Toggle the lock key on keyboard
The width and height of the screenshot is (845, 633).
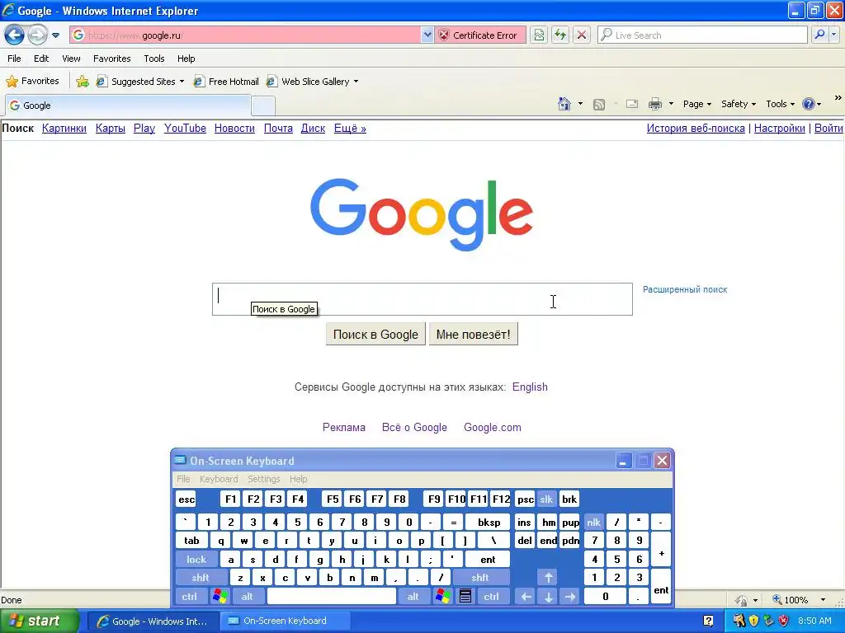196,560
